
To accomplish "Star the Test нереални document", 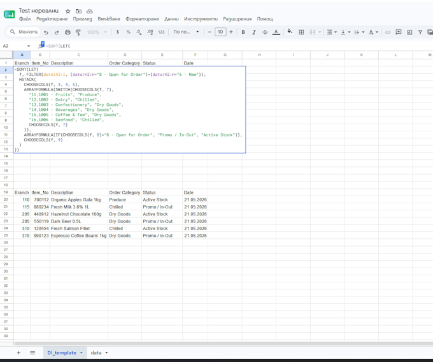I will (68, 11).
